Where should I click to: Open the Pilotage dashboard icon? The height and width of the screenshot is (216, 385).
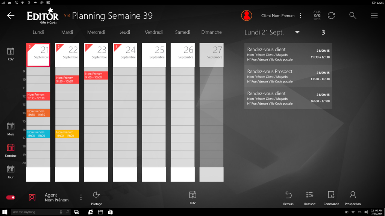pyautogui.click(x=96, y=195)
